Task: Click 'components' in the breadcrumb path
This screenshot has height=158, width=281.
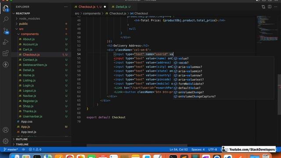Action: point(92,14)
